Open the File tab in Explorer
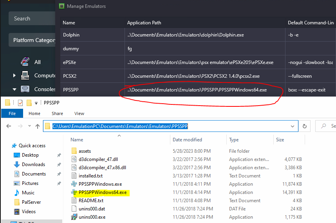Screen dimensions: 336x223 [12, 113]
